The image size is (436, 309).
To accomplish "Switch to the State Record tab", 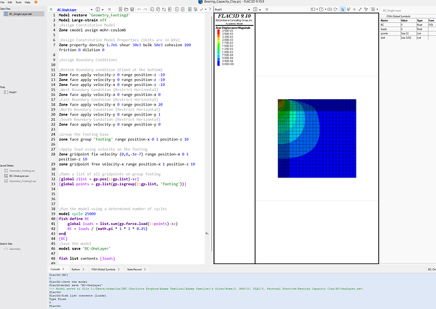I will (x=136, y=269).
